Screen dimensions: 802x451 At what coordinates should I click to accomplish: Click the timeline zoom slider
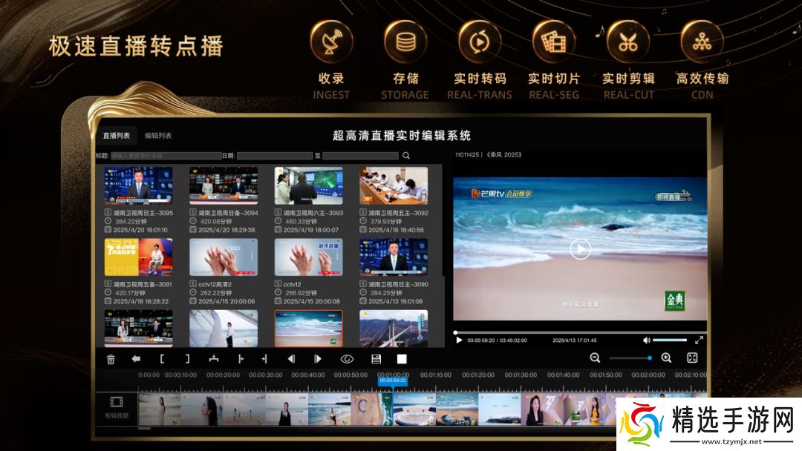[x=630, y=358]
